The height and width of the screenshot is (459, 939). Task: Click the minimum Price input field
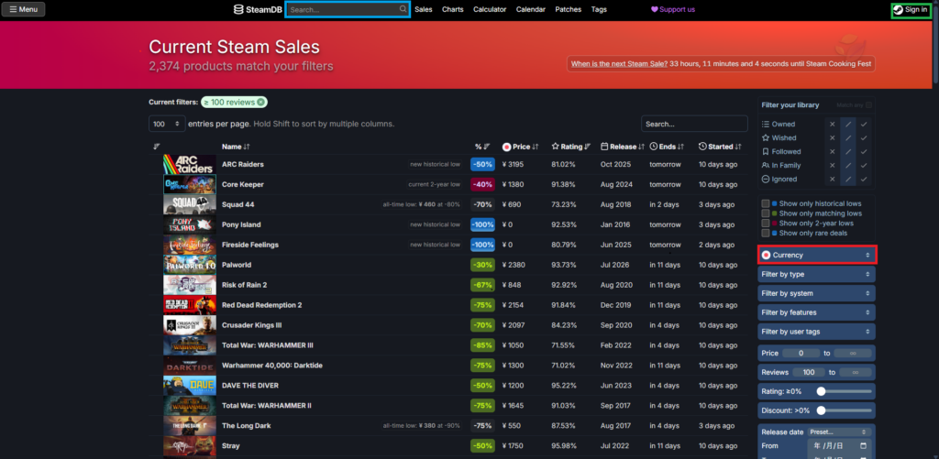pyautogui.click(x=801, y=354)
